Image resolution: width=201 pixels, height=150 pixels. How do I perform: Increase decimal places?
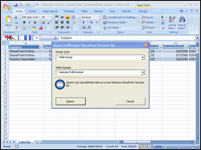(x=84, y=27)
